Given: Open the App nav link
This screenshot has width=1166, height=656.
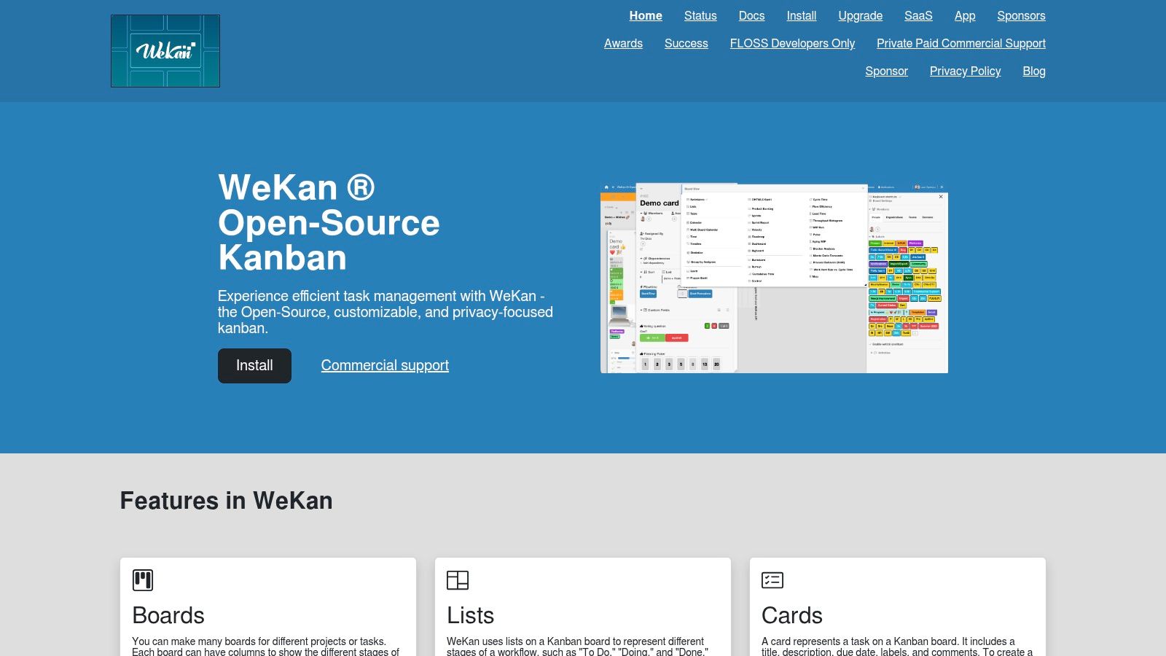Looking at the screenshot, I should point(965,15).
